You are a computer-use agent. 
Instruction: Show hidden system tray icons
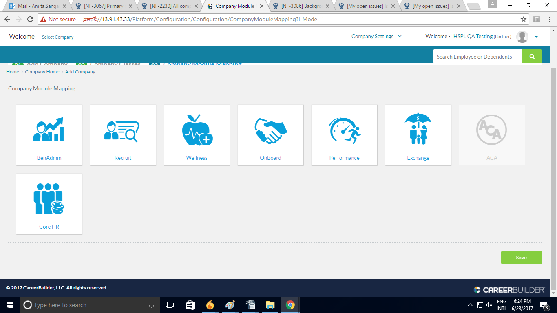point(470,305)
